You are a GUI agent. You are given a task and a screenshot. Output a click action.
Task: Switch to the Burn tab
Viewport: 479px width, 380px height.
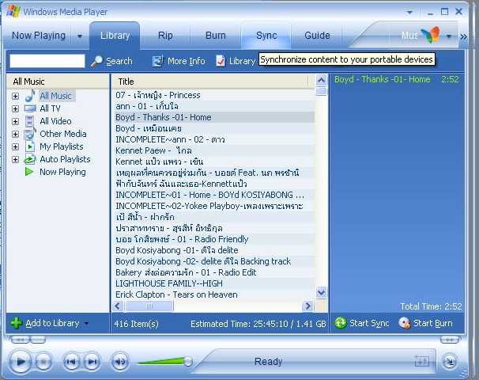tap(216, 36)
